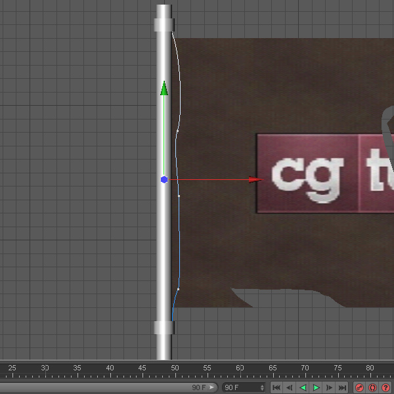Click the green Y-axis arrow handle
The height and width of the screenshot is (394, 394).
164,88
